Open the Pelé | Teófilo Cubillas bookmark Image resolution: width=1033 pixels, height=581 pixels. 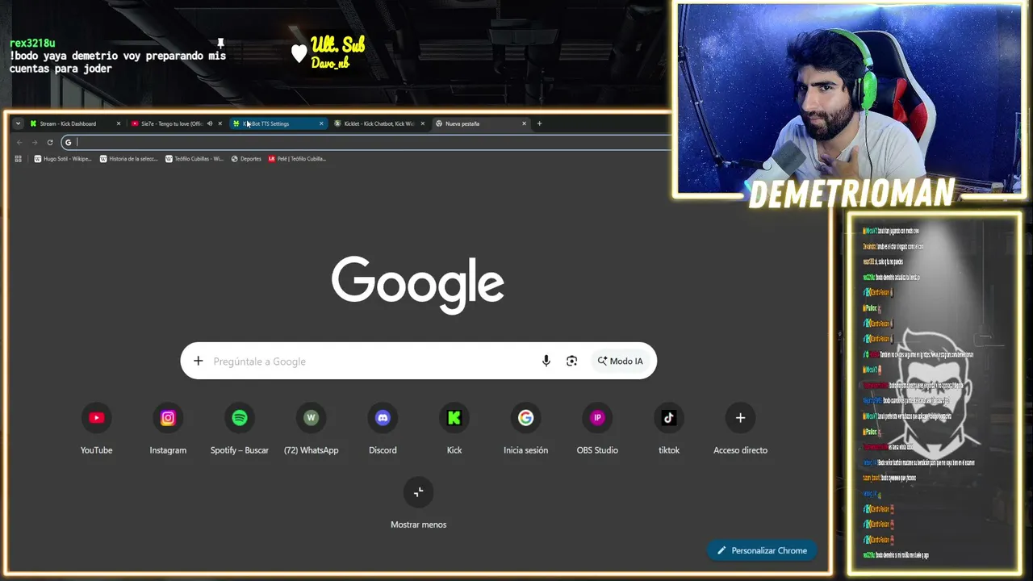pos(297,159)
